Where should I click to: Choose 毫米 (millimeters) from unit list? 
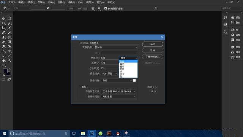128,69
